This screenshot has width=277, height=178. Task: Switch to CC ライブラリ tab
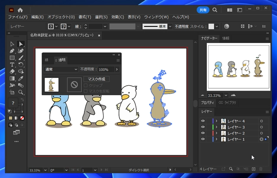[x=227, y=103]
